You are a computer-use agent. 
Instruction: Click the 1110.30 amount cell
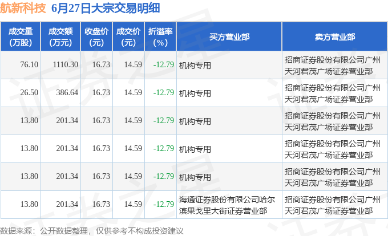point(65,65)
